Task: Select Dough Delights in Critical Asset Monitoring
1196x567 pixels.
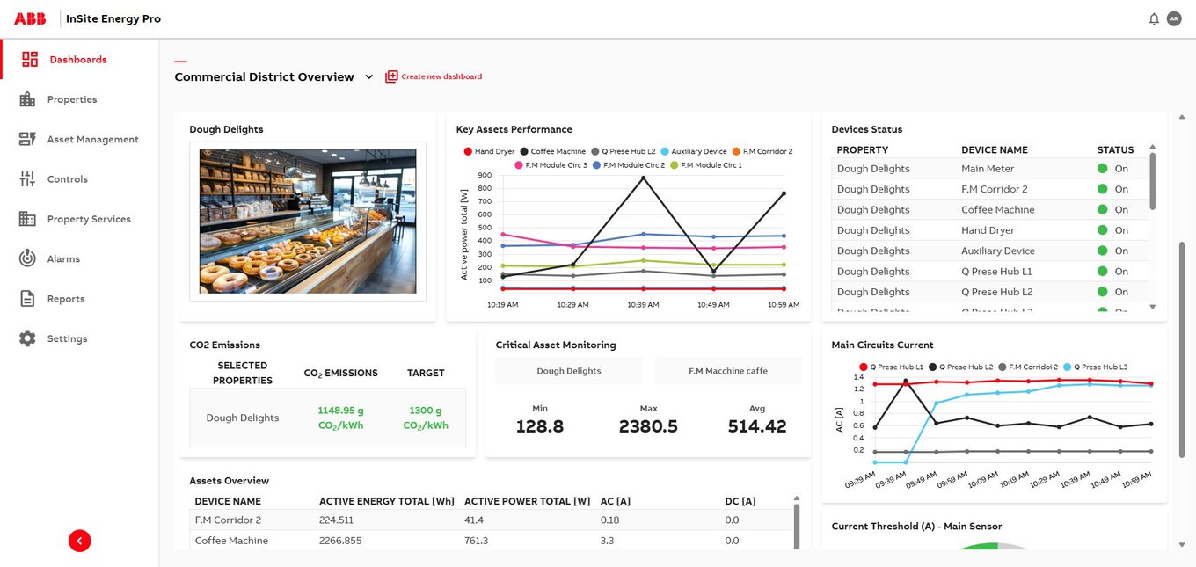Action: (x=569, y=371)
